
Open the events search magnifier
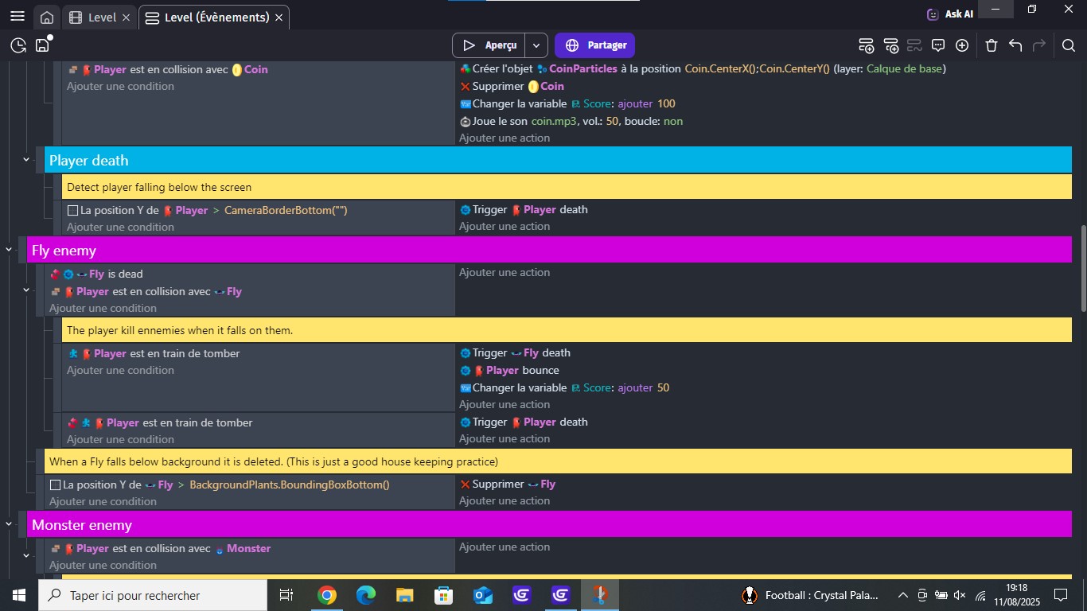1069,45
